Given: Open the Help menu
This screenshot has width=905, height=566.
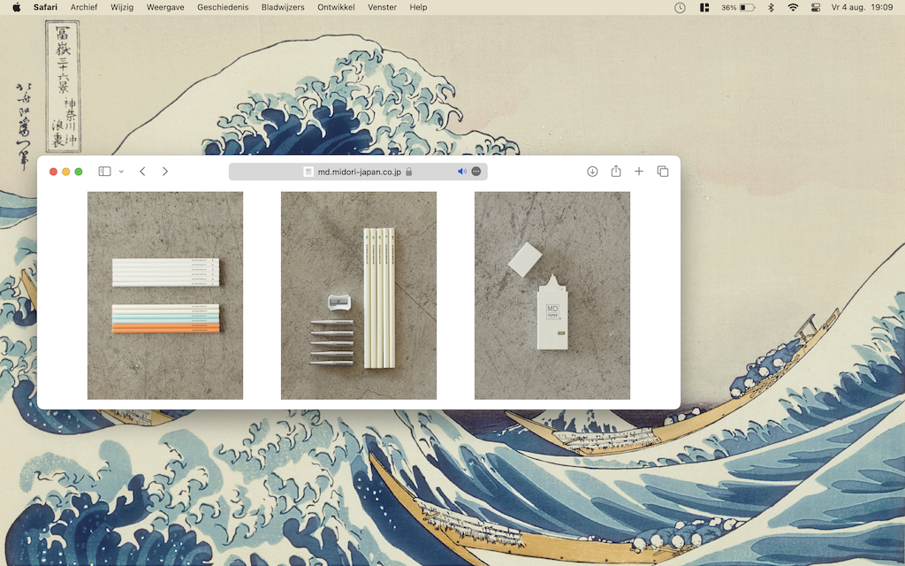Looking at the screenshot, I should click(x=418, y=7).
